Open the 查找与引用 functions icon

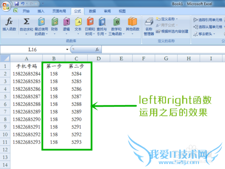pos(102,21)
